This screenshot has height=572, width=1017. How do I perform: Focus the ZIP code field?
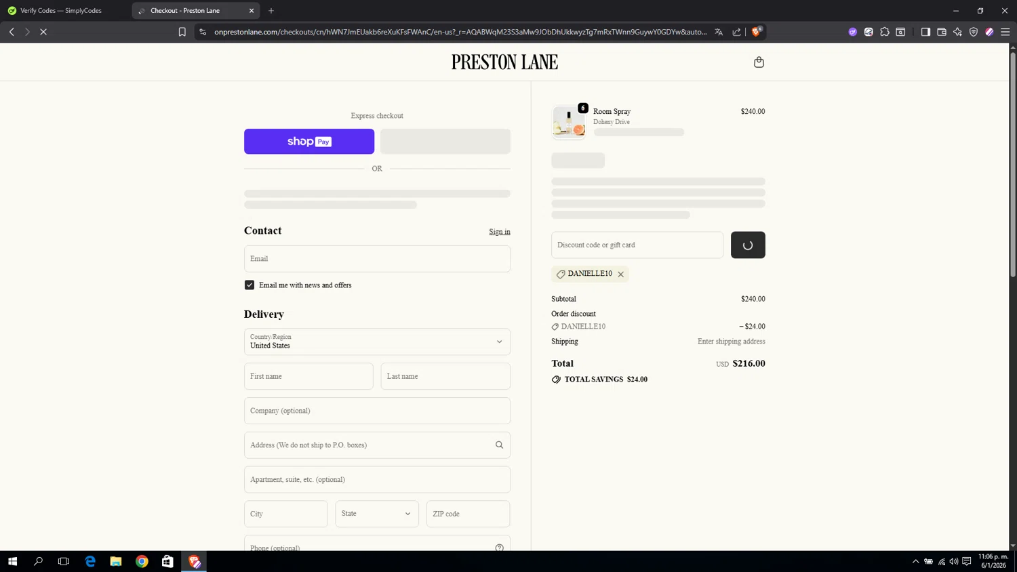tap(468, 514)
